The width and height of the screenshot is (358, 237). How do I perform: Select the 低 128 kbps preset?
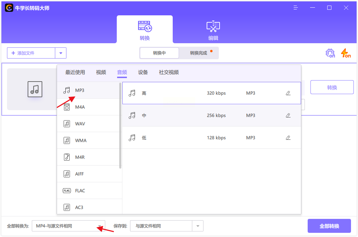pos(212,138)
